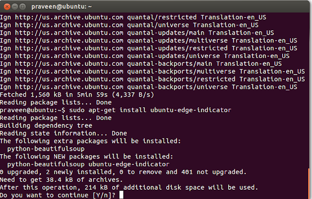The height and width of the screenshot is (199, 312).
Task: Minimize the terminal window
Action: (15, 6)
